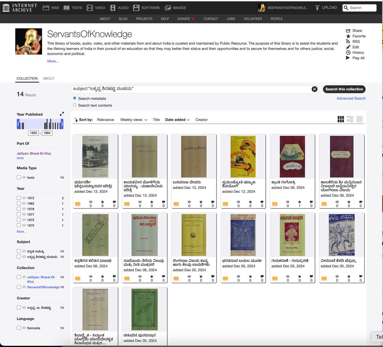The width and height of the screenshot is (383, 347).
Task: Toggle sort direction arrows next to Sort by
Action: pos(76,120)
